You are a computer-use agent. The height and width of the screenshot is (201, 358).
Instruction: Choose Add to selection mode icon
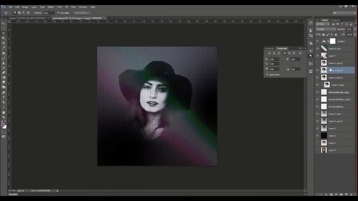pos(19,13)
